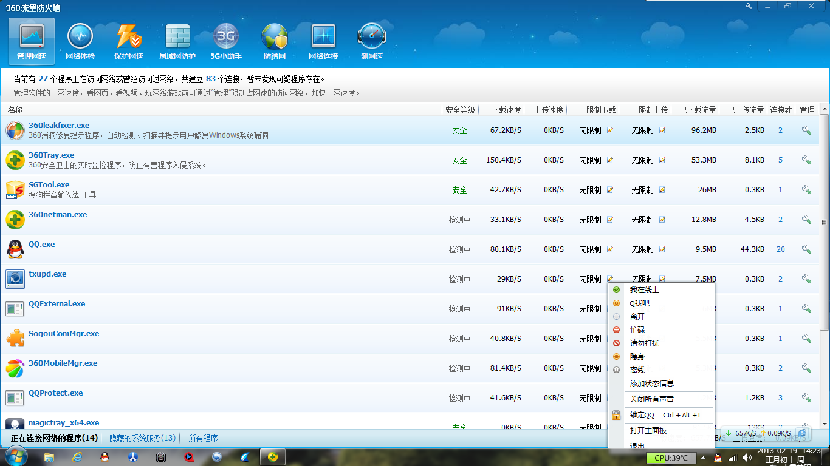Click the manage wrench for QQ.exe
The height and width of the screenshot is (466, 830).
tap(806, 249)
